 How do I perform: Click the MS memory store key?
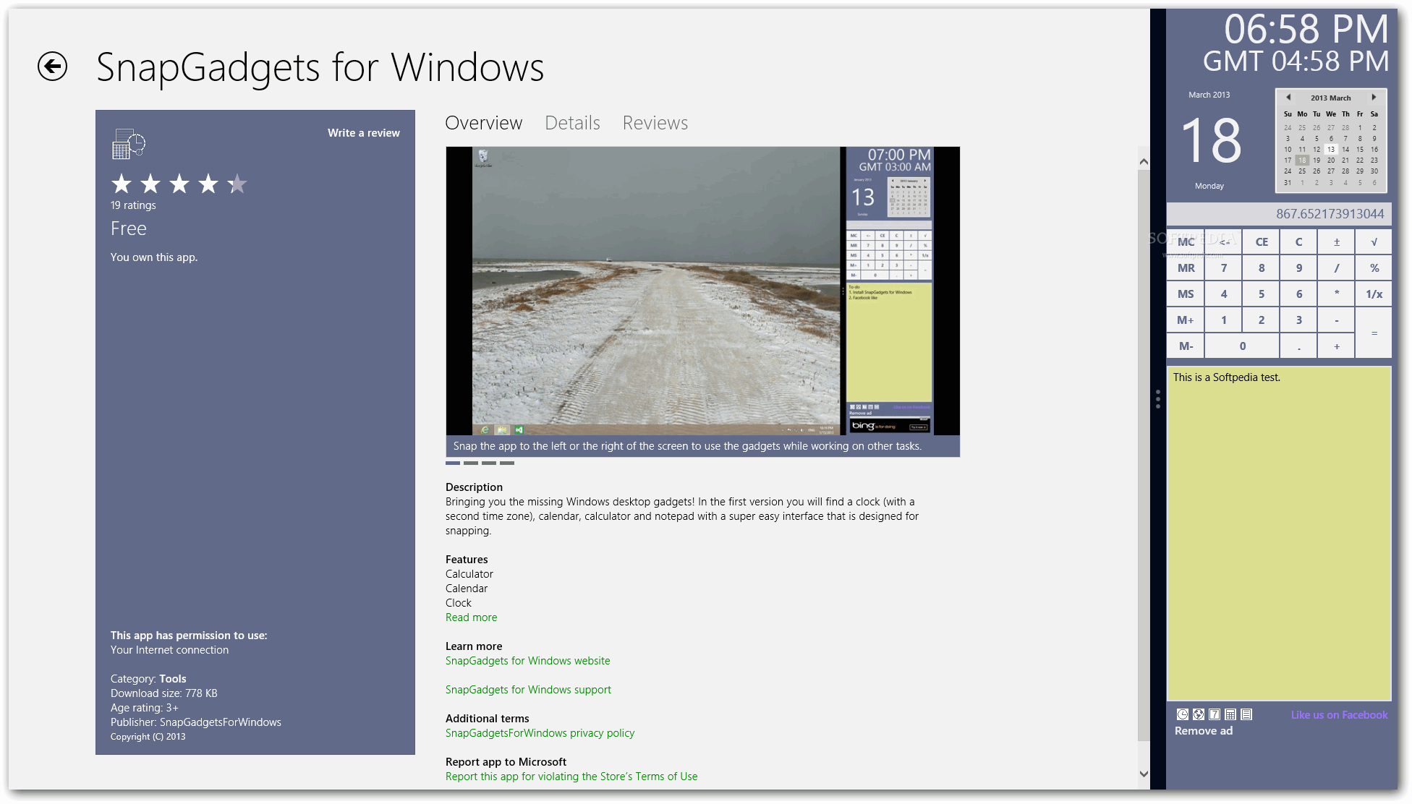pyautogui.click(x=1186, y=294)
